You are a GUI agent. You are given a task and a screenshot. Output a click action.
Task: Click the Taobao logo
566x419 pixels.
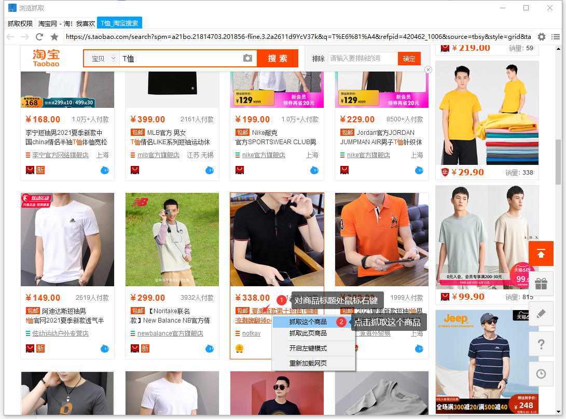click(x=46, y=58)
